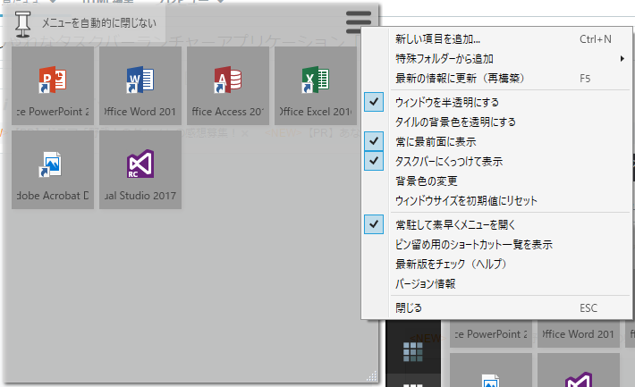Screen dimensions: 635x387
Task: Toggle タスクバーにくっつけて表示 checkmark
Action: (x=374, y=160)
